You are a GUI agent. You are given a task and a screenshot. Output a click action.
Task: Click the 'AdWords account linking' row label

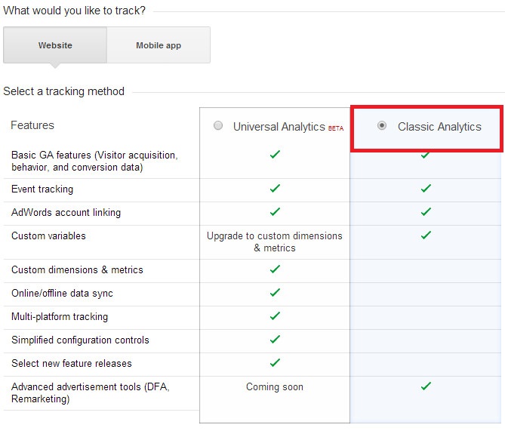click(x=66, y=213)
